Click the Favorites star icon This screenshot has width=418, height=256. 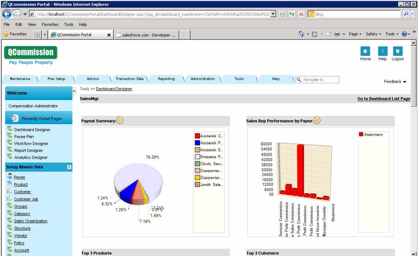pyautogui.click(x=6, y=34)
